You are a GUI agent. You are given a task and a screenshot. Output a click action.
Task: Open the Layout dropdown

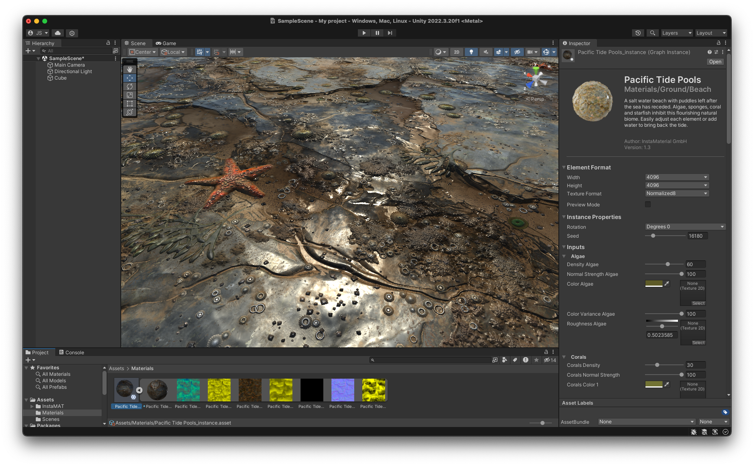(x=710, y=33)
